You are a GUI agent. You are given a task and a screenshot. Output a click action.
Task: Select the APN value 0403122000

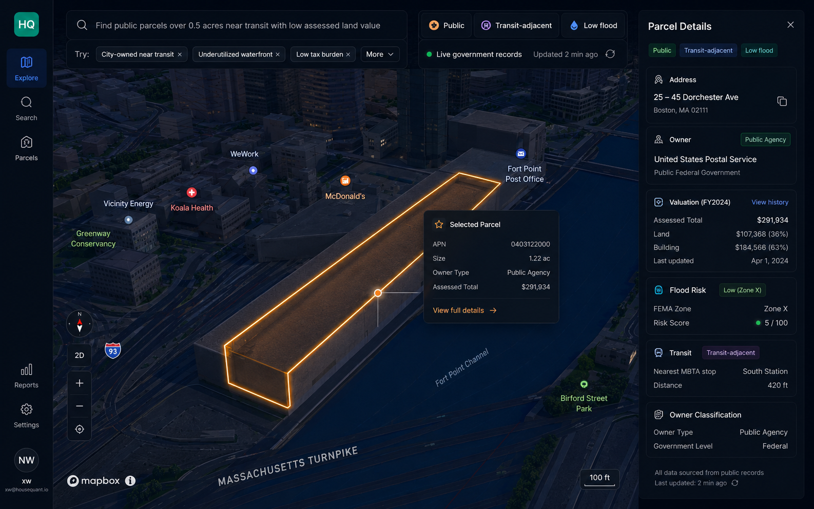pos(530,244)
